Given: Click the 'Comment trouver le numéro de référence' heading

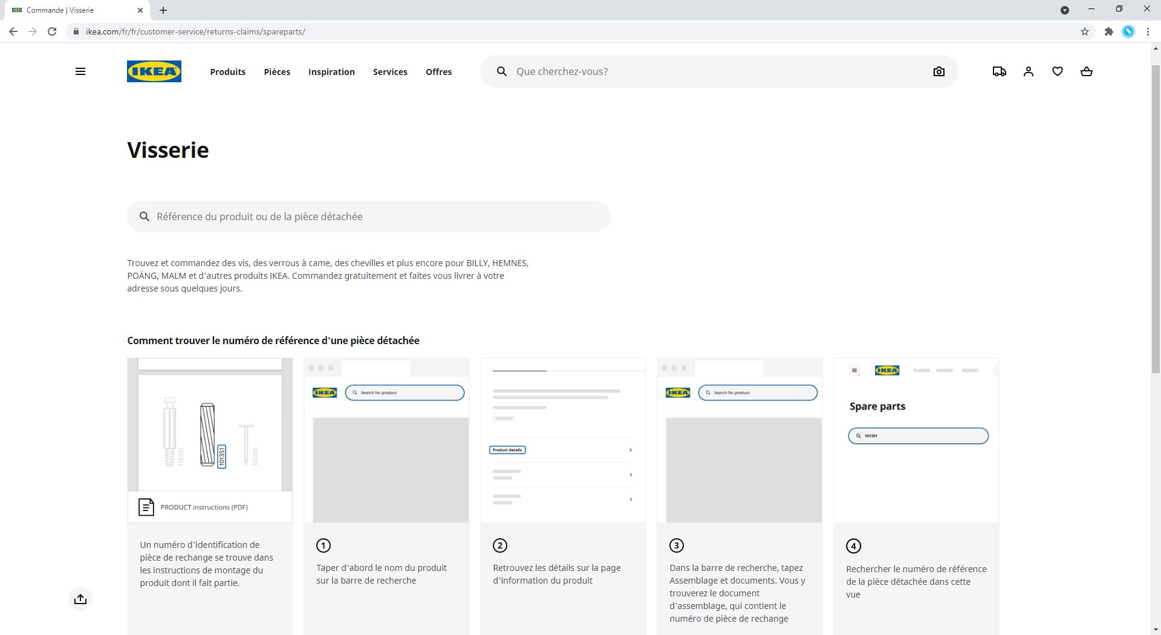Looking at the screenshot, I should pos(273,340).
